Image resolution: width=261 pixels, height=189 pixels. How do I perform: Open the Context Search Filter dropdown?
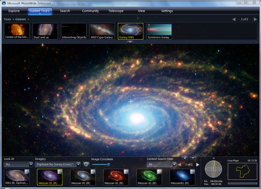click(x=161, y=165)
